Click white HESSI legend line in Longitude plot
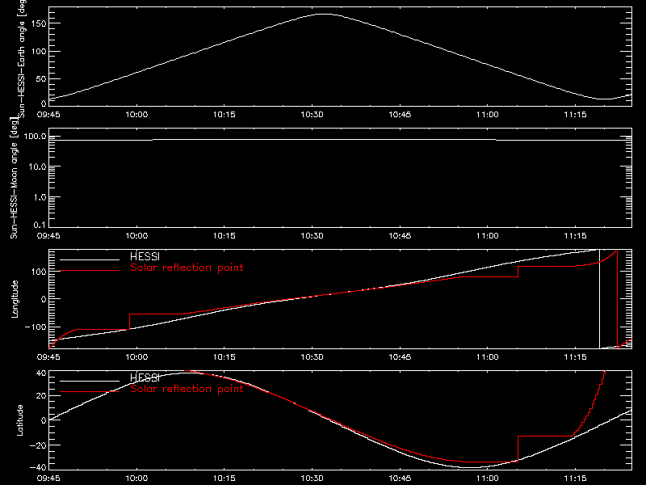The height and width of the screenshot is (485, 646). click(x=90, y=259)
